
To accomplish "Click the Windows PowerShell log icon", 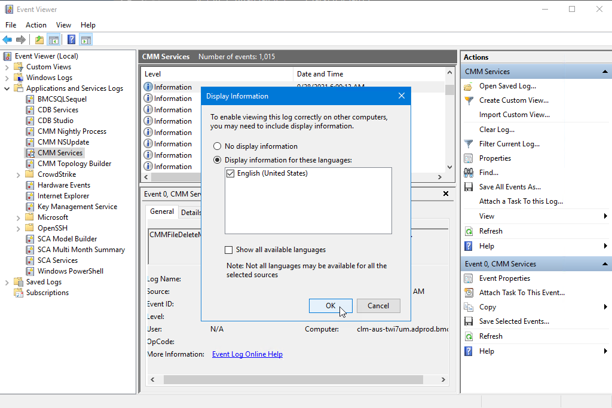I will tap(30, 271).
